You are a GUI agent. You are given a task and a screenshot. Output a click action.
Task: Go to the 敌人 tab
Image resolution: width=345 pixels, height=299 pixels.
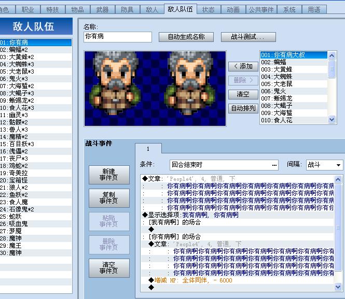pos(152,10)
